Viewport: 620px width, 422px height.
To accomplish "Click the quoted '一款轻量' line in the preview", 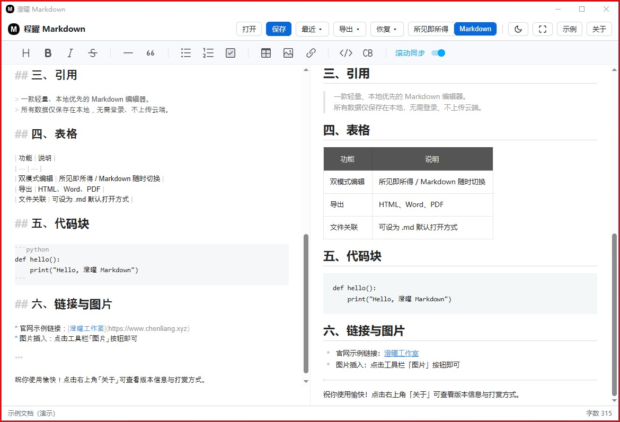I will coord(401,96).
